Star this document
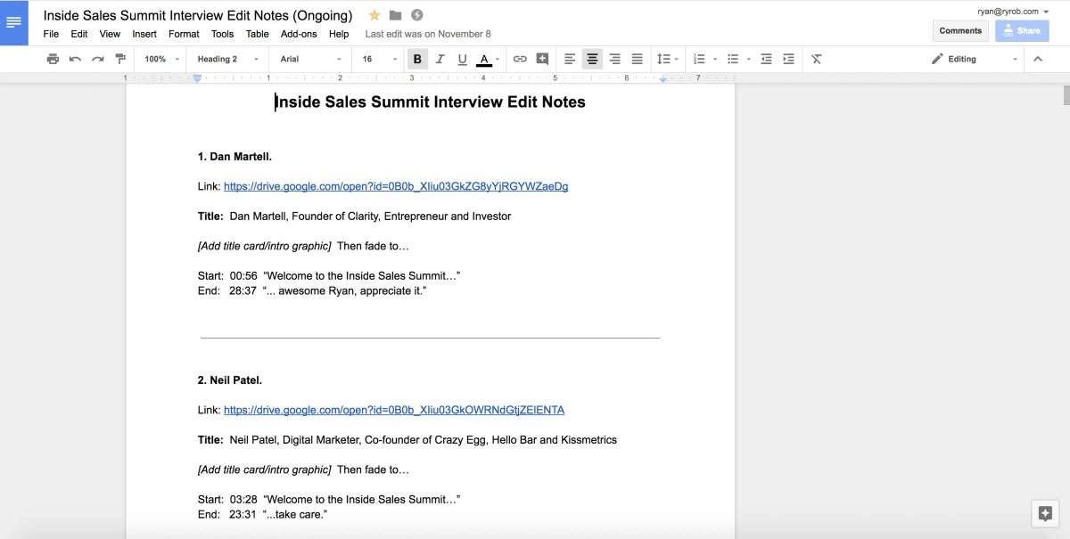This screenshot has width=1070, height=539. click(x=374, y=15)
